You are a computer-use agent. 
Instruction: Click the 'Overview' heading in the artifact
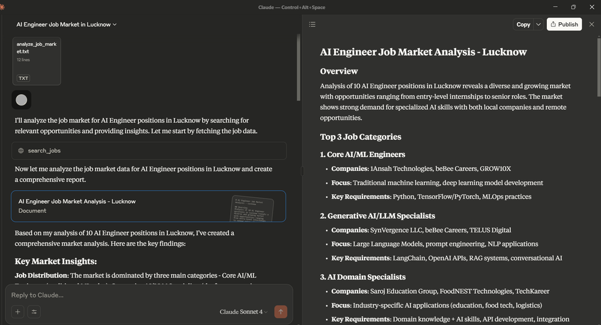[339, 71]
